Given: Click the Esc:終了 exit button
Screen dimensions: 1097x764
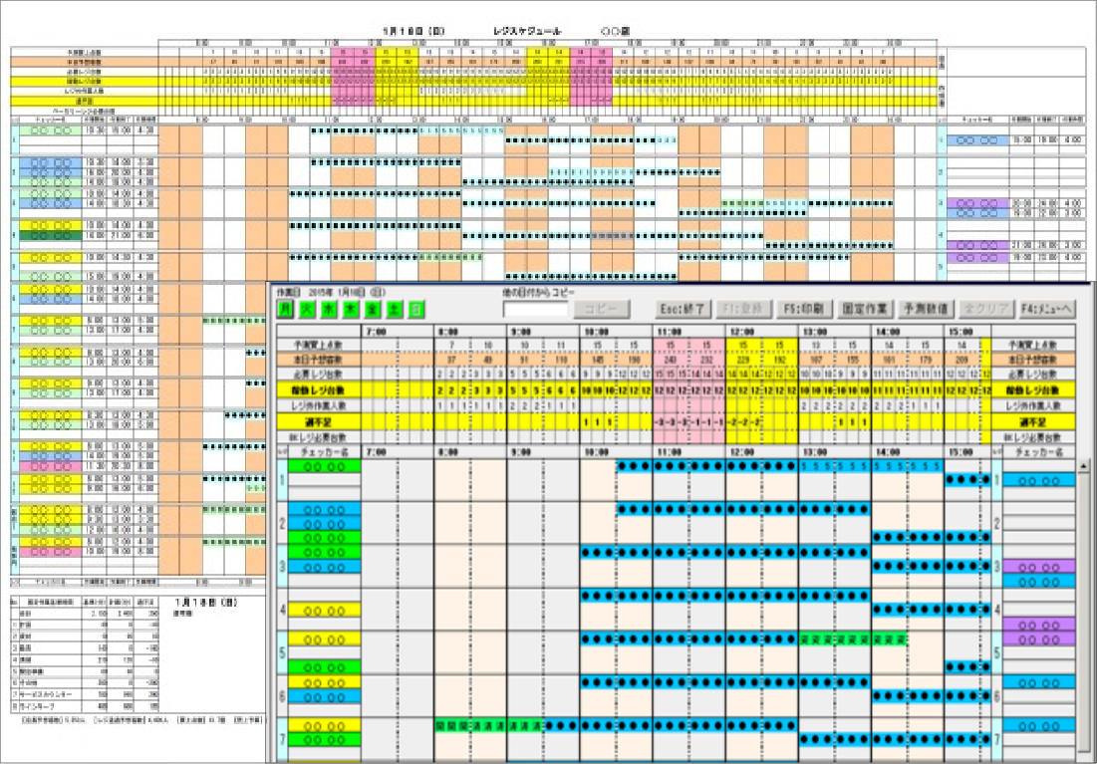Looking at the screenshot, I should tap(684, 309).
